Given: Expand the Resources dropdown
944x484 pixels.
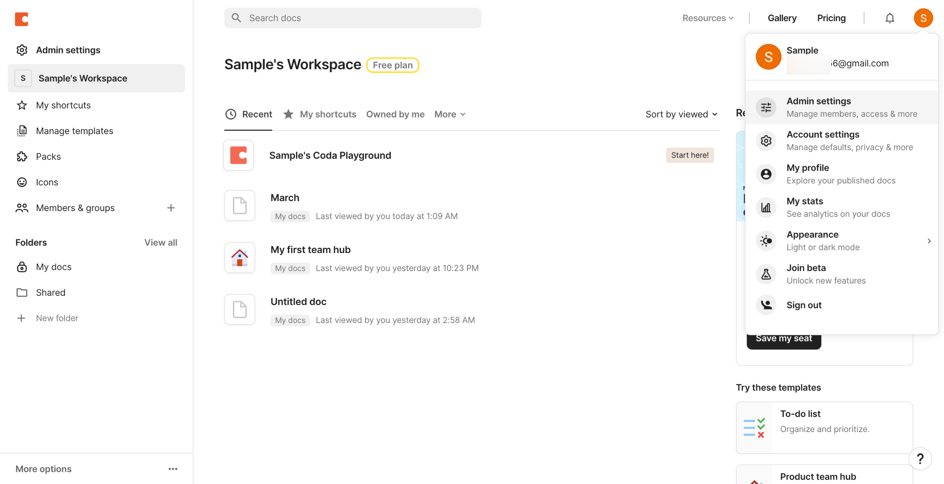Looking at the screenshot, I should coord(707,18).
